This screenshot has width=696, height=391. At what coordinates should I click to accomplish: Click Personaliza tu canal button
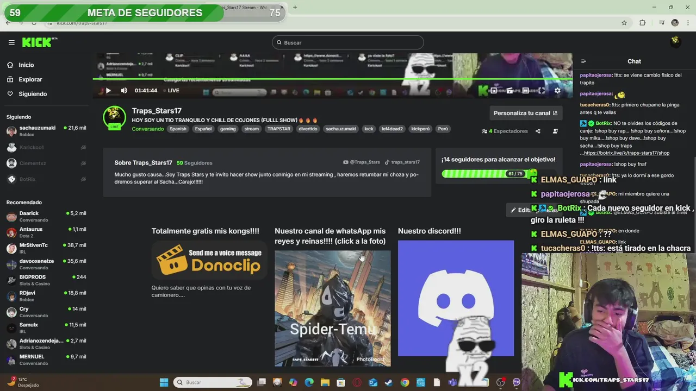coord(525,113)
